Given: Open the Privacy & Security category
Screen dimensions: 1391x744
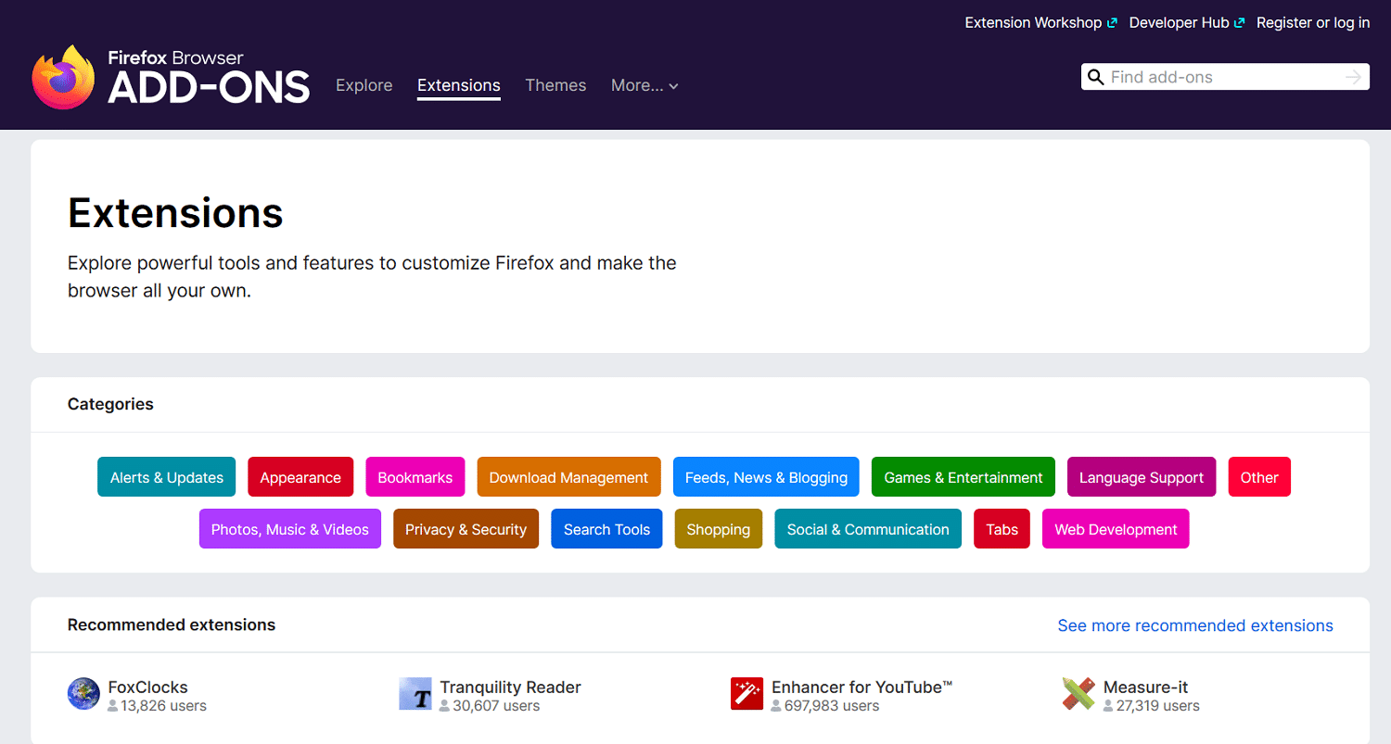Looking at the screenshot, I should [466, 528].
